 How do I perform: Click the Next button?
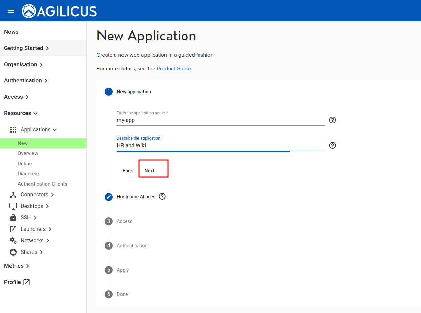coord(149,171)
